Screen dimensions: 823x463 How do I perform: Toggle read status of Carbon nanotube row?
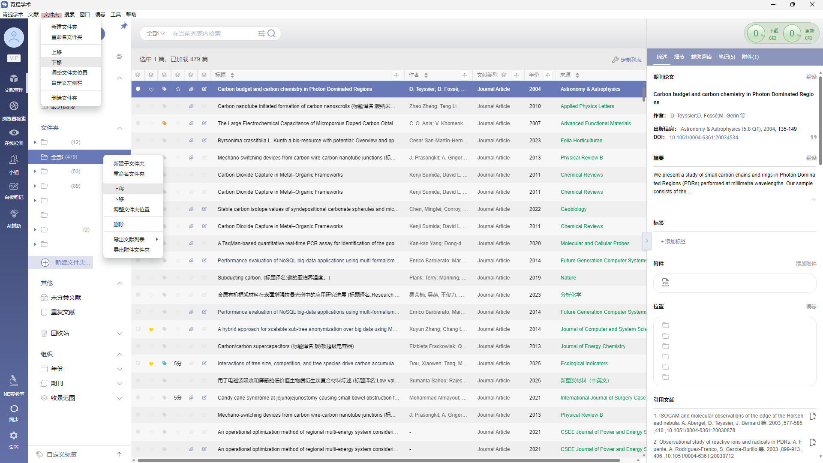(138, 106)
